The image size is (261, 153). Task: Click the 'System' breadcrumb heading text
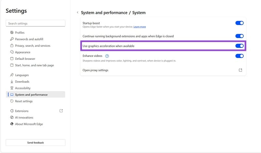tap(139, 13)
